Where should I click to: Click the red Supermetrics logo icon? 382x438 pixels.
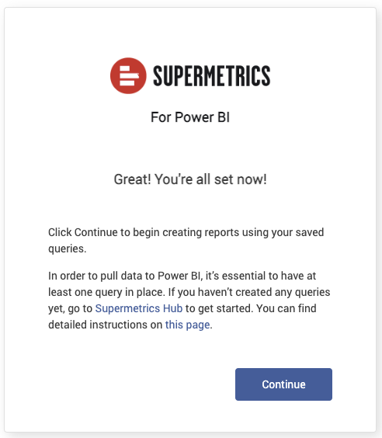128,75
